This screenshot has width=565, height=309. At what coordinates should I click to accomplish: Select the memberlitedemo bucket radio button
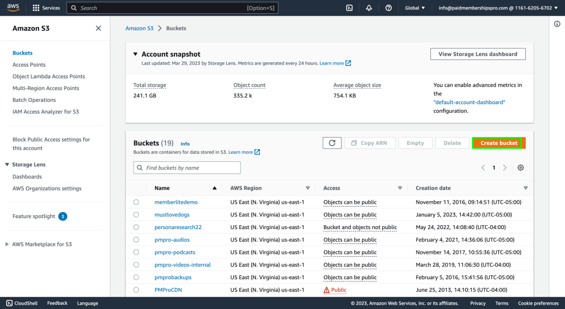(x=136, y=202)
